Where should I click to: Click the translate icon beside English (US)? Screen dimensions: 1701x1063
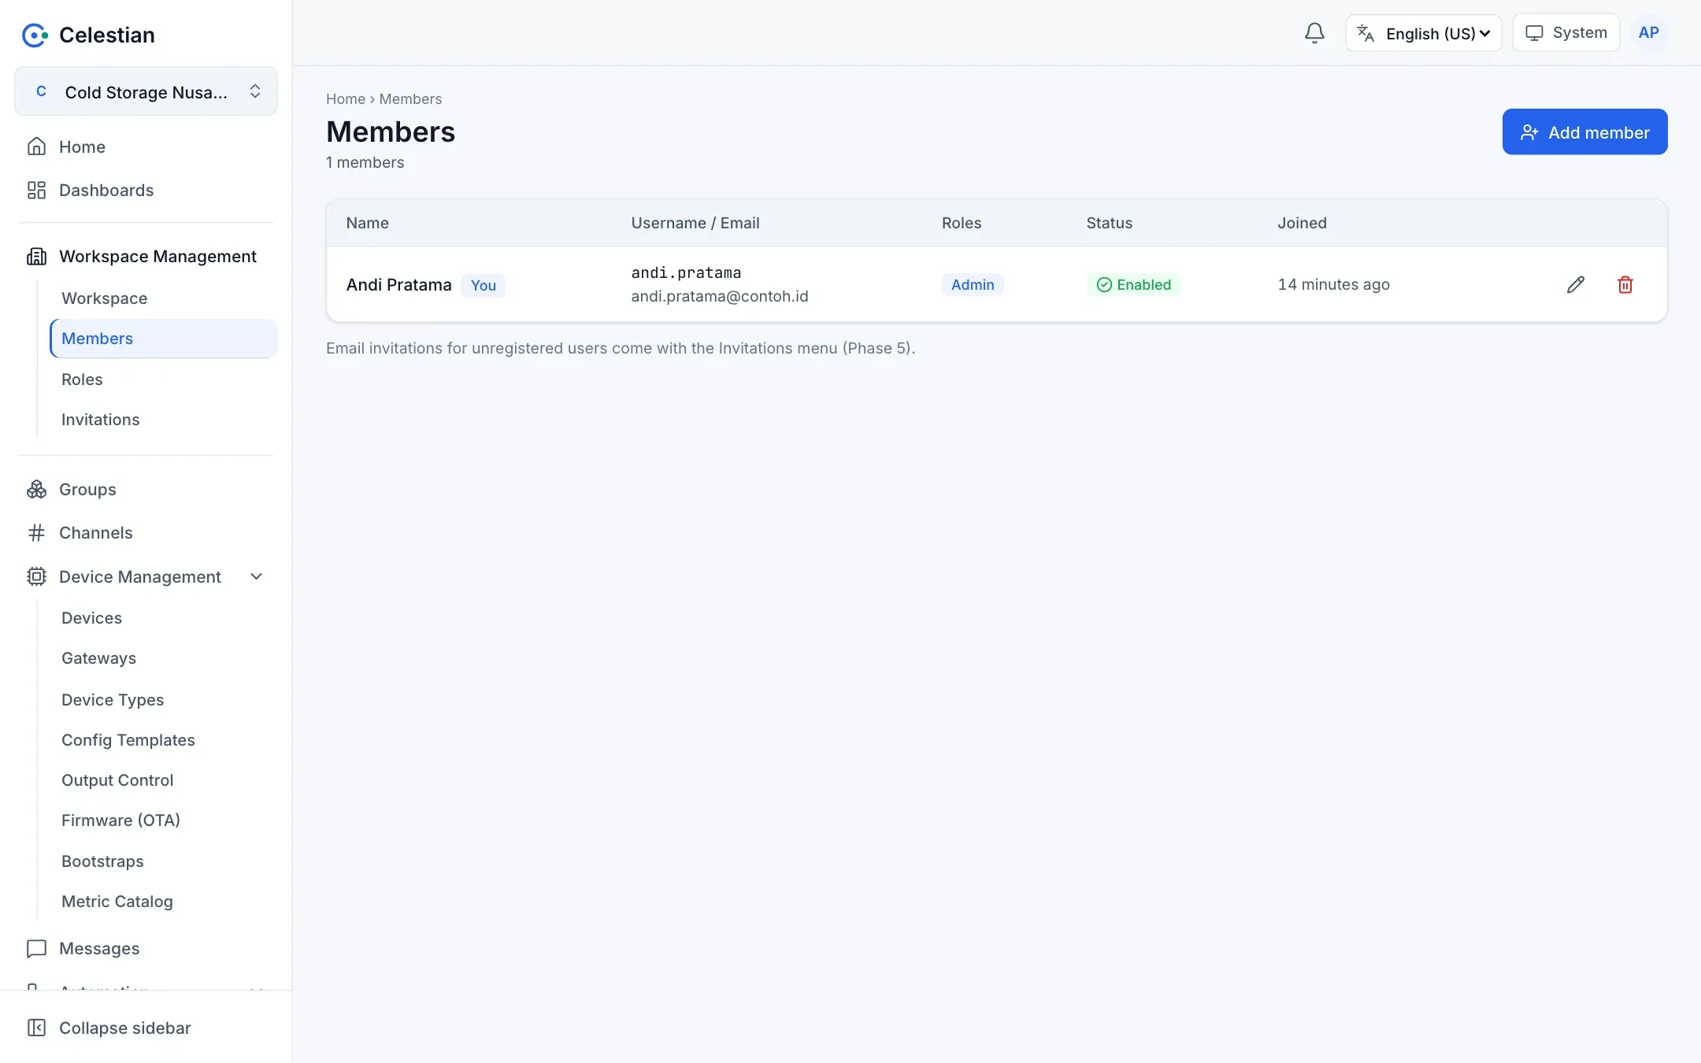pyautogui.click(x=1366, y=33)
